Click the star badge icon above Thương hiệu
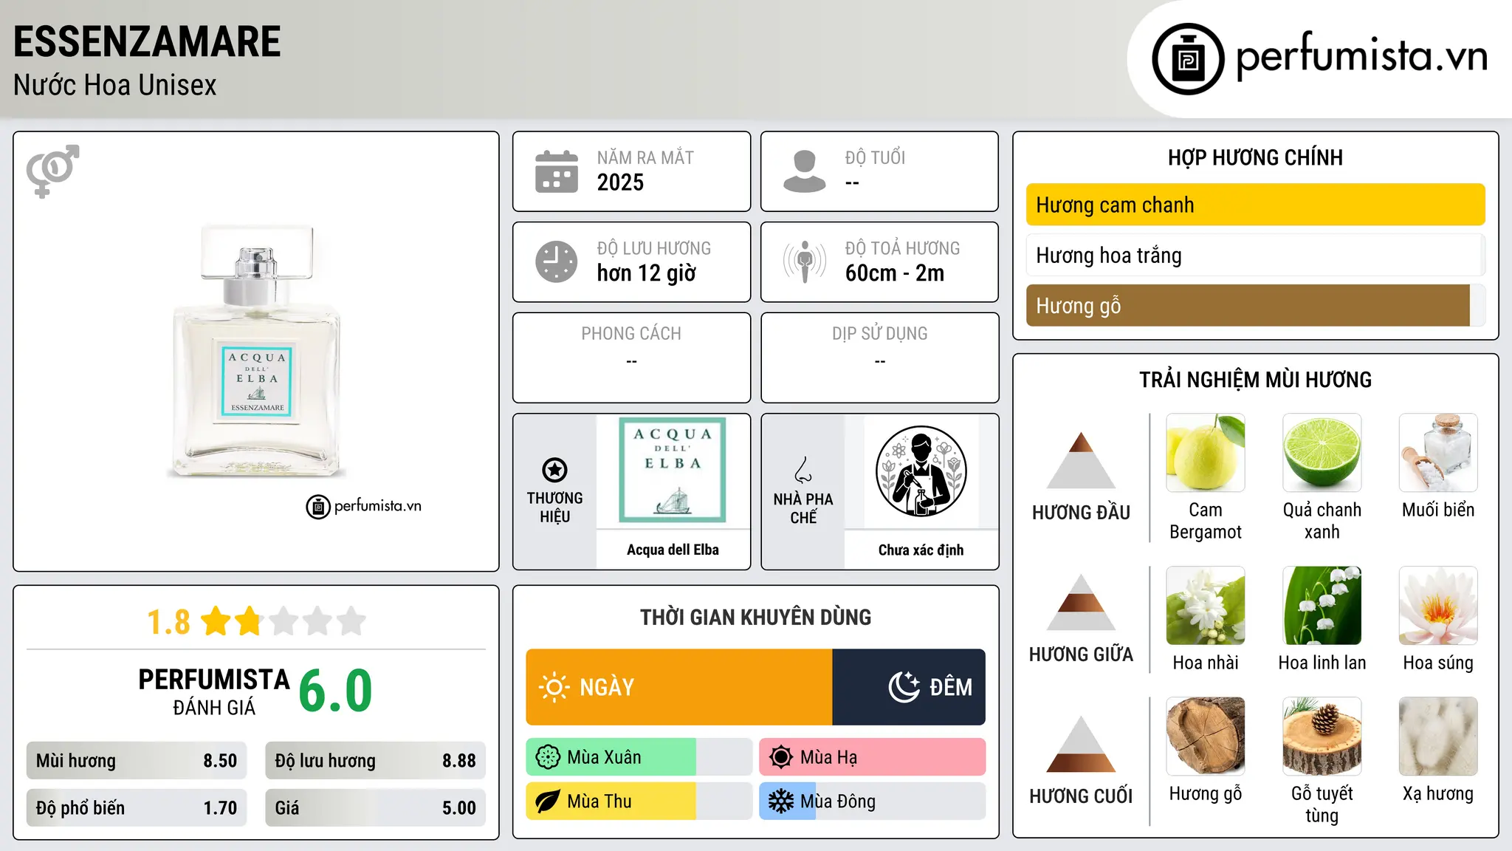The width and height of the screenshot is (1512, 851). tap(554, 470)
